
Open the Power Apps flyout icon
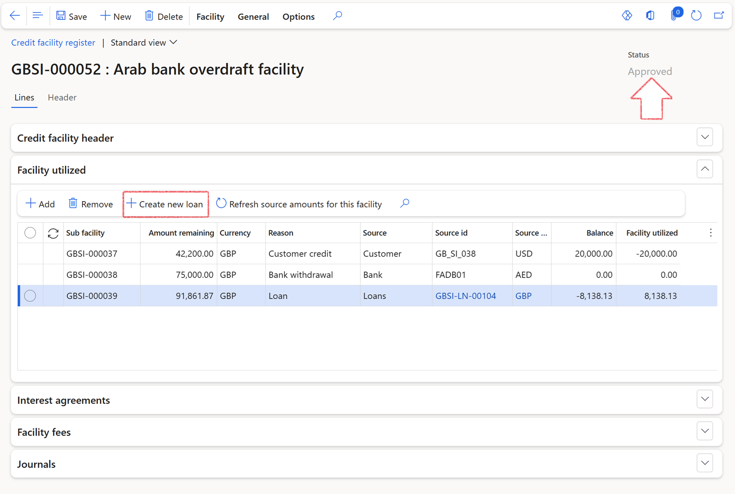pyautogui.click(x=627, y=15)
